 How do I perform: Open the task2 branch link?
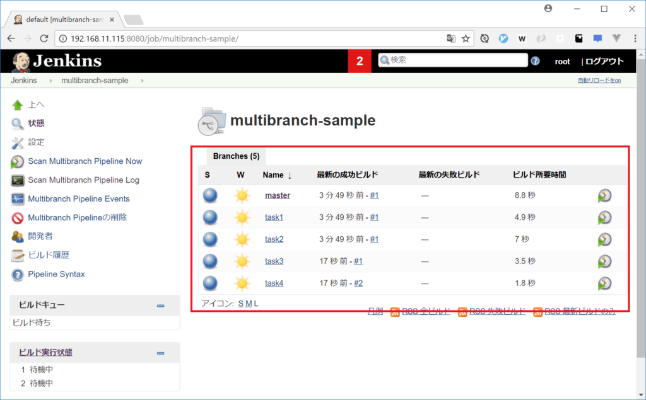coord(274,239)
